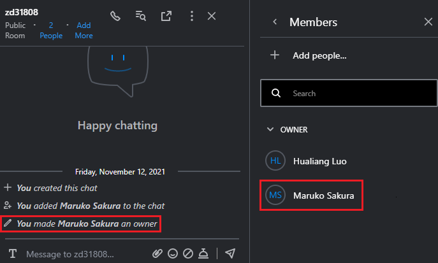Viewport: 438px width, 263px height.
Task: Close the zd31808 chat window
Action: point(212,16)
